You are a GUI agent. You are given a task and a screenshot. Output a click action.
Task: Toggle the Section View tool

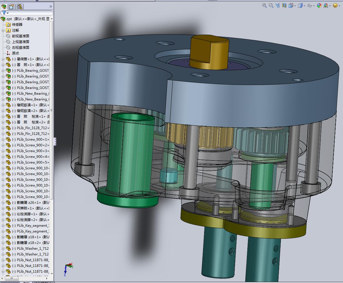click(284, 5)
